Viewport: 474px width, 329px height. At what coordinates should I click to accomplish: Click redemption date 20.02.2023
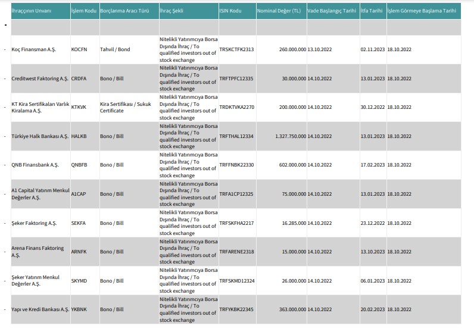(373, 310)
